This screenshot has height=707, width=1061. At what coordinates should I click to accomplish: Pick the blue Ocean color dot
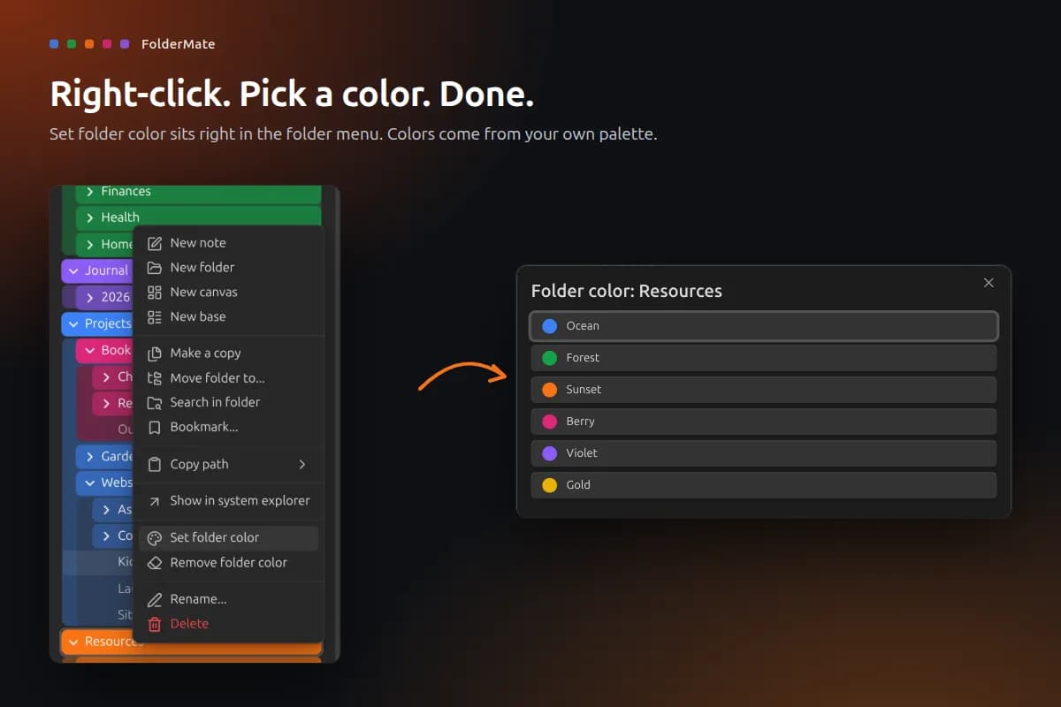[x=549, y=326]
